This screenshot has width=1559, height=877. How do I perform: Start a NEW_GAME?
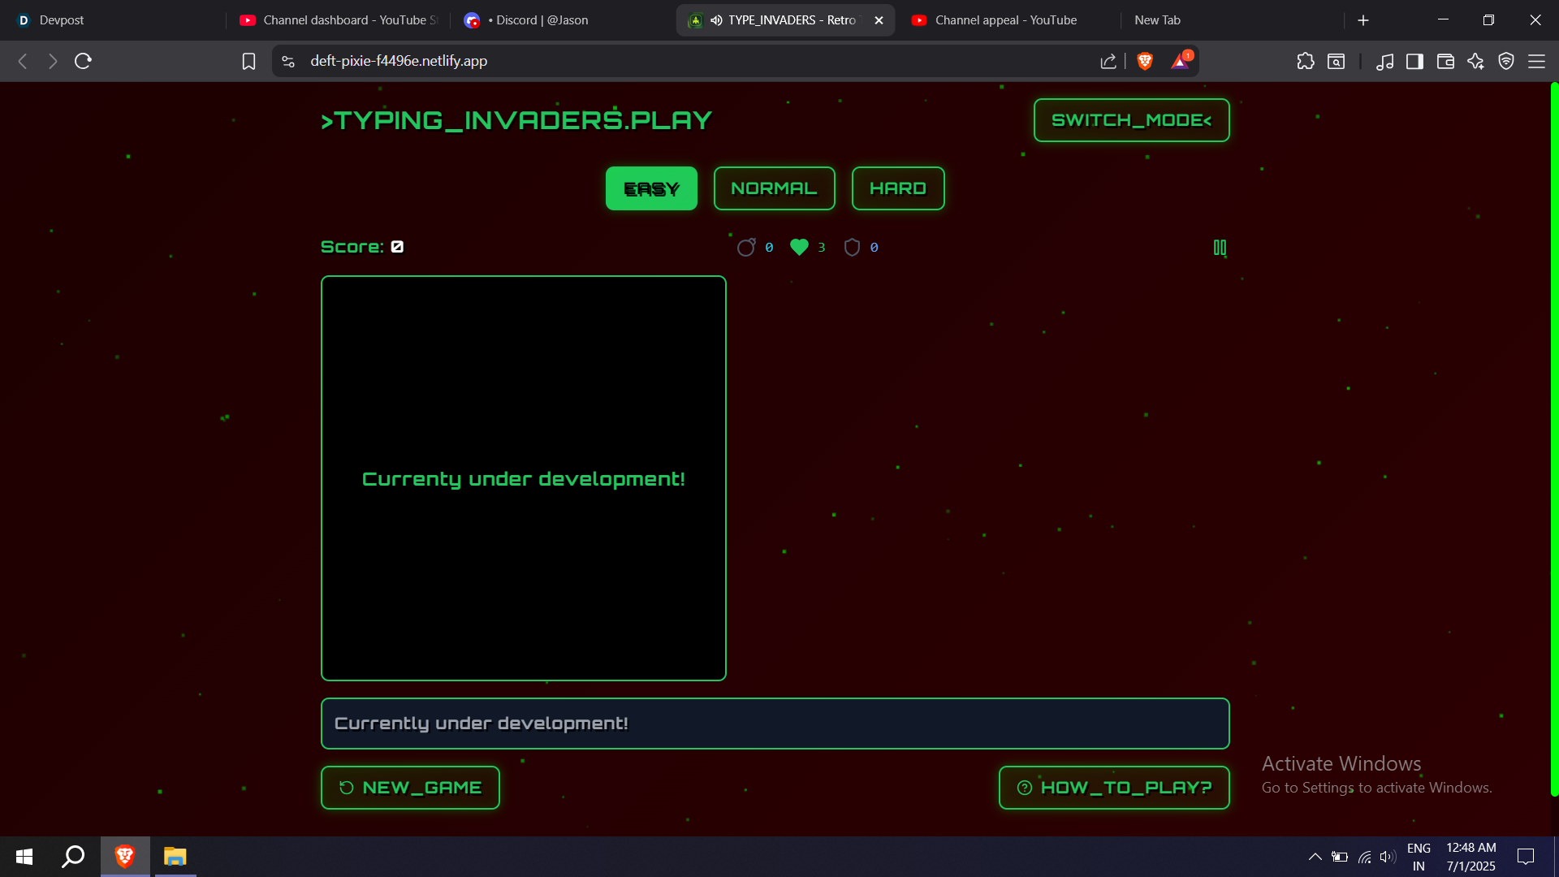pos(410,788)
